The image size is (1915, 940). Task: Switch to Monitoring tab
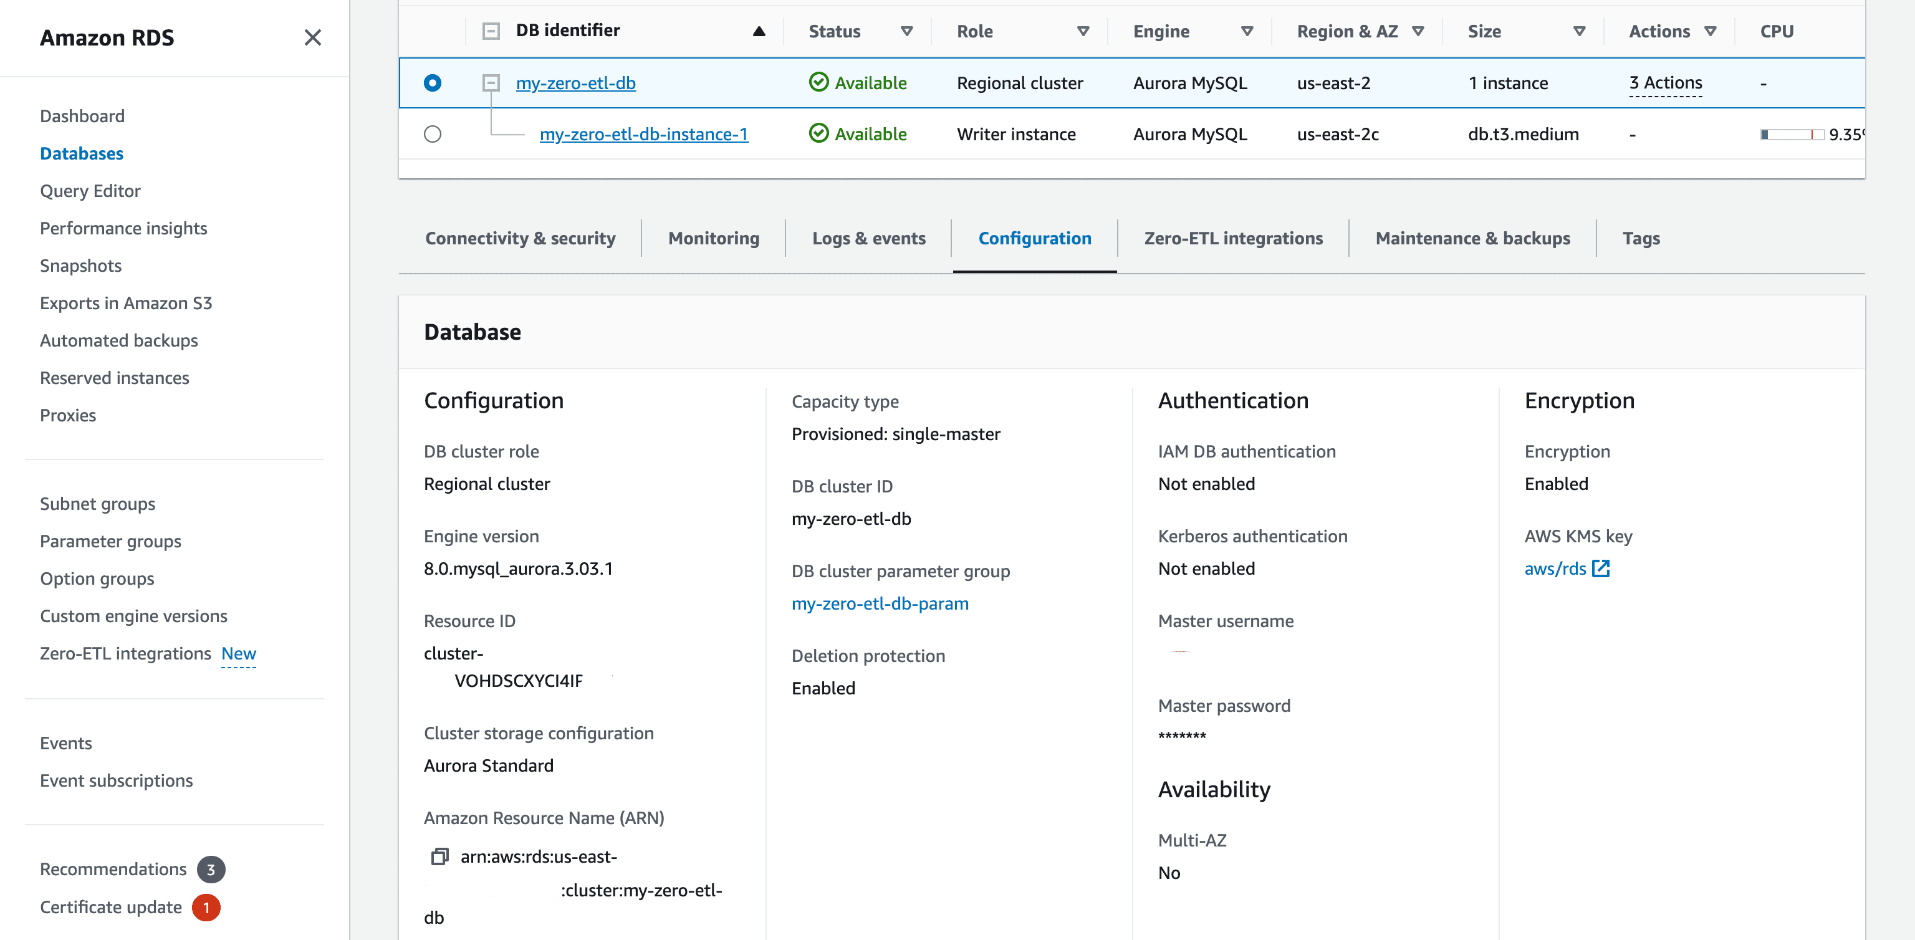click(714, 237)
